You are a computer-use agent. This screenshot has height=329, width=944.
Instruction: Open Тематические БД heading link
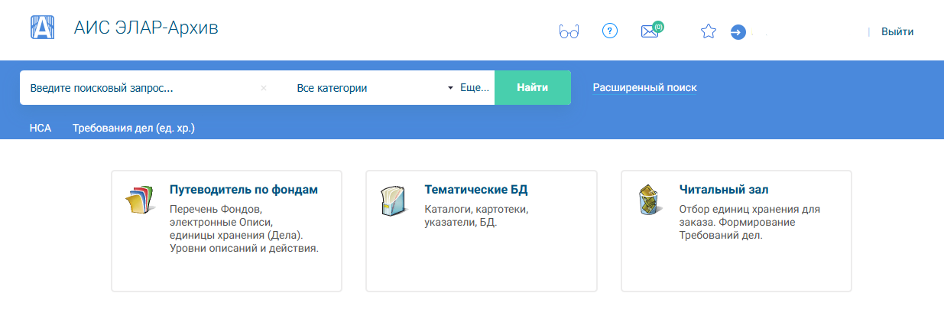(476, 190)
